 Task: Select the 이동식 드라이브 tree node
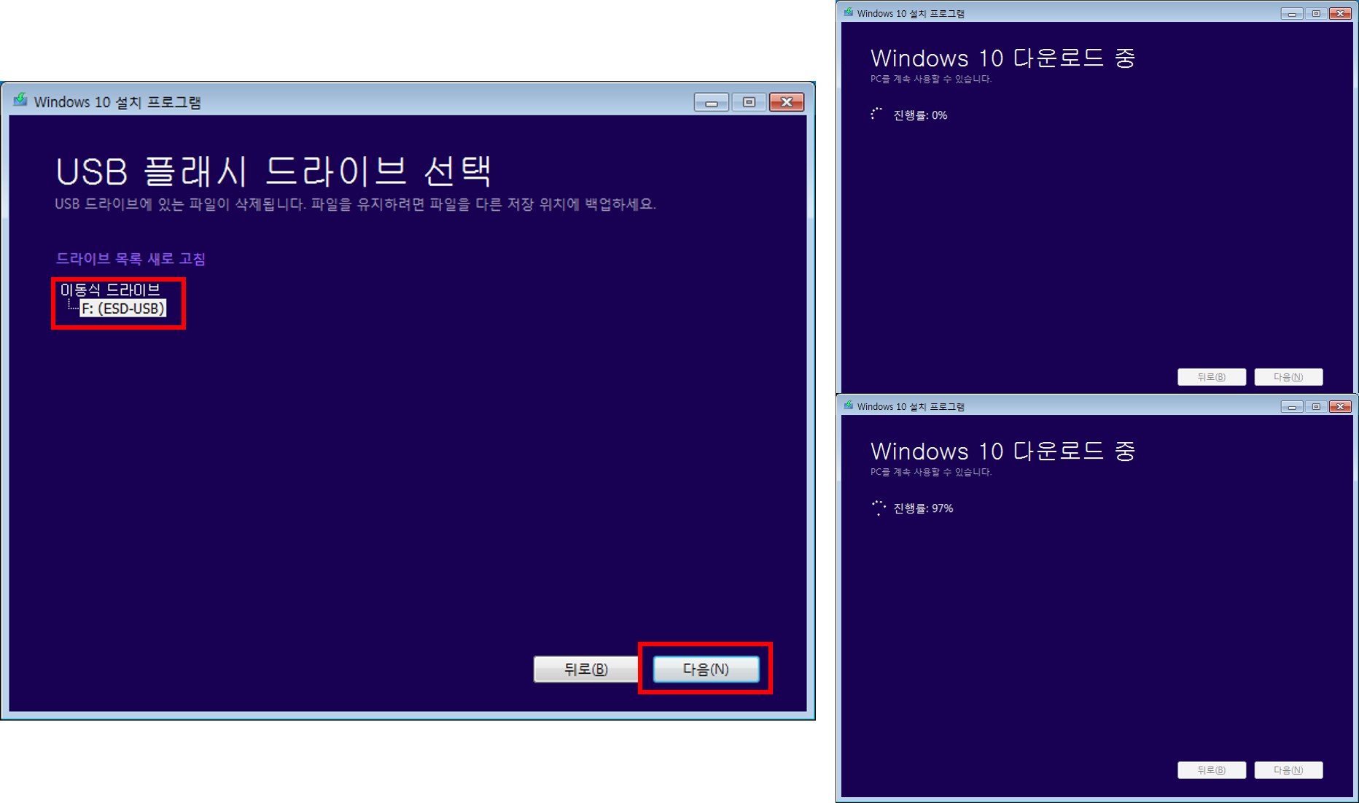coord(110,290)
